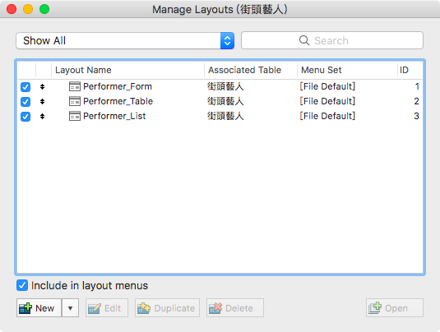
Task: Open Menu Set [File Default] for Performer_List
Action: pyautogui.click(x=327, y=116)
